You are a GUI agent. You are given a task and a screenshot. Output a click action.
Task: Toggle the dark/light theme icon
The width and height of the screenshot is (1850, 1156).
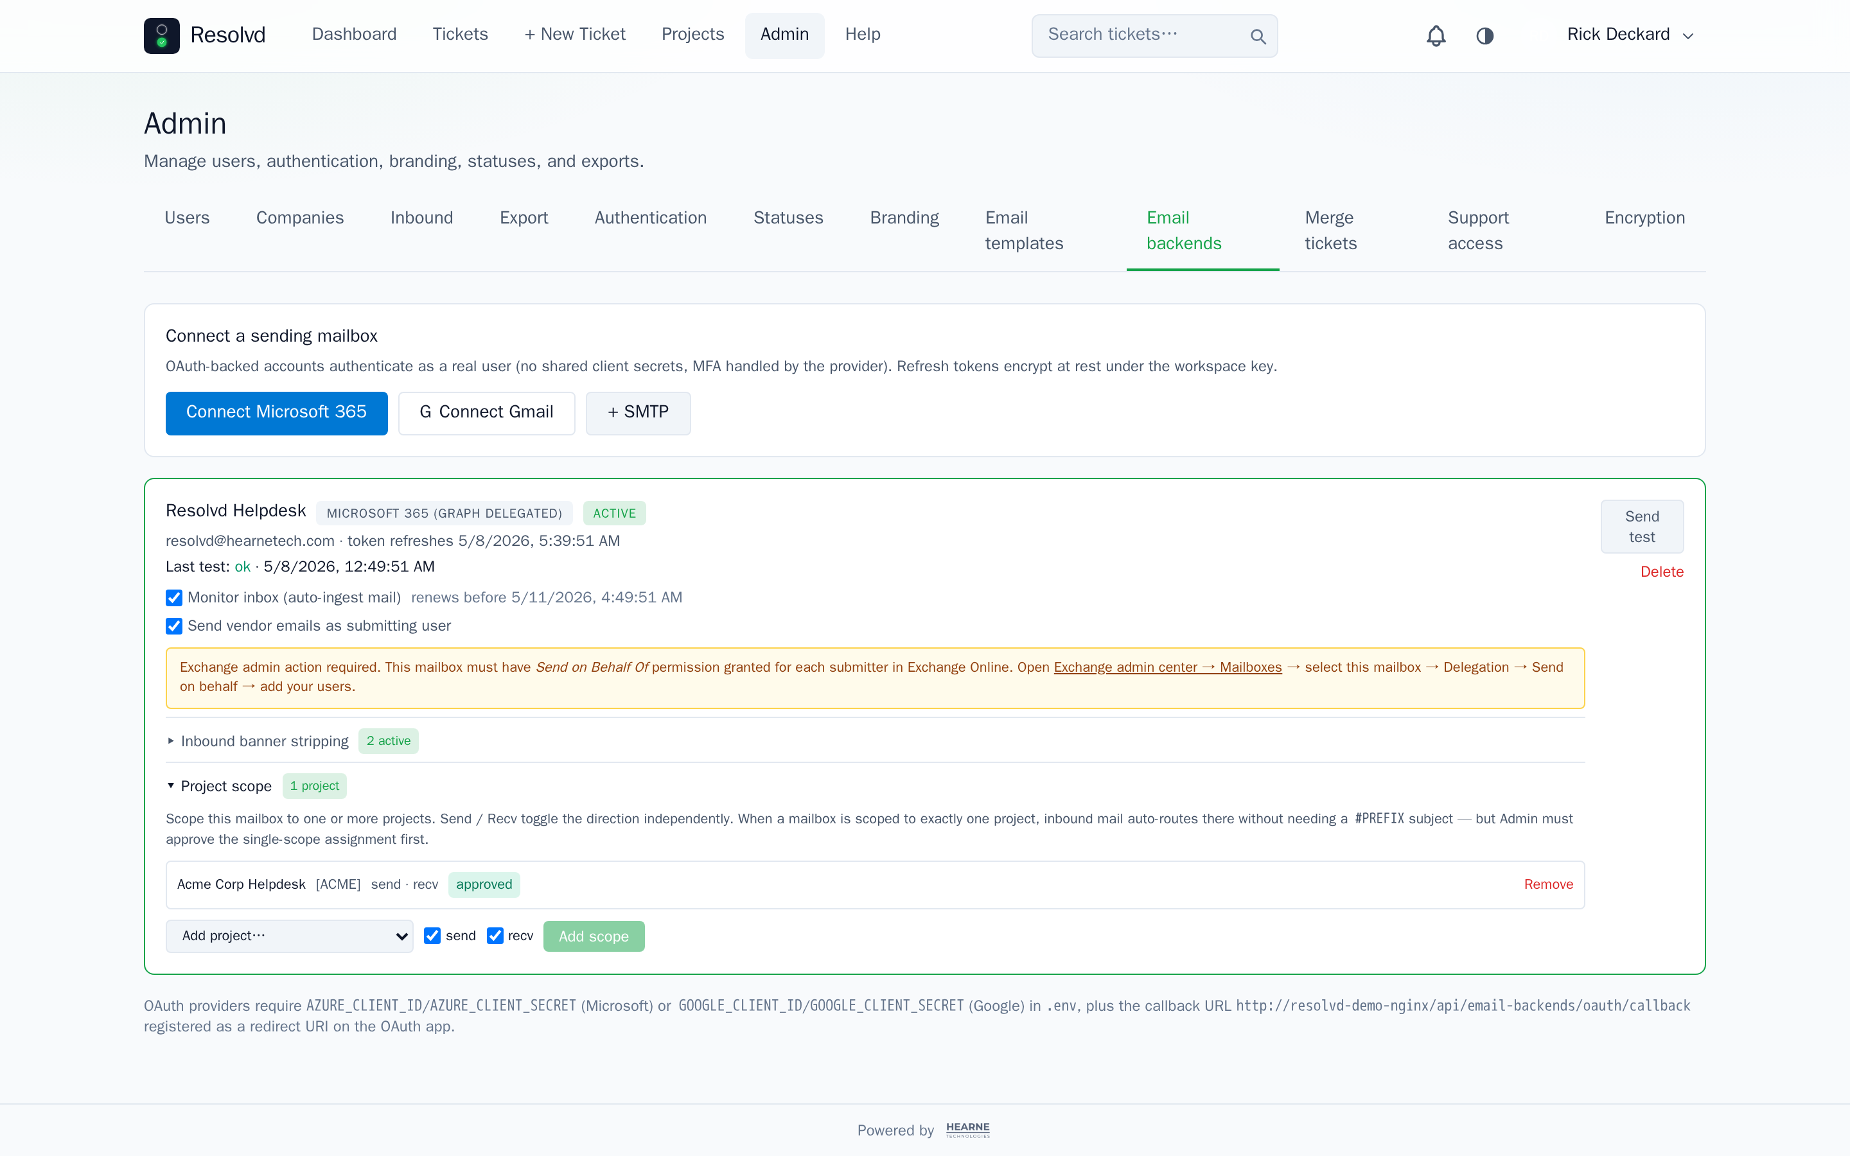point(1484,36)
